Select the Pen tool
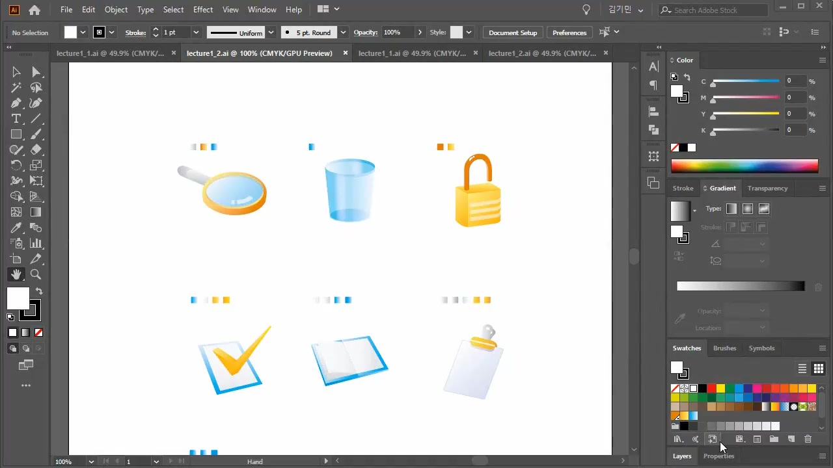The width and height of the screenshot is (833, 468). [16, 103]
